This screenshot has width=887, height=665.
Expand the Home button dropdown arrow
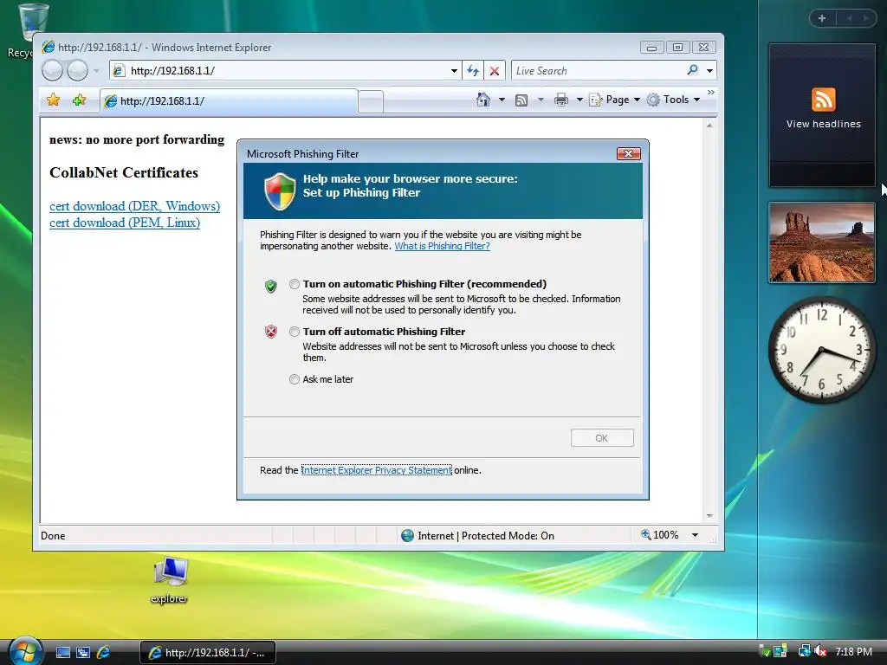(x=502, y=100)
